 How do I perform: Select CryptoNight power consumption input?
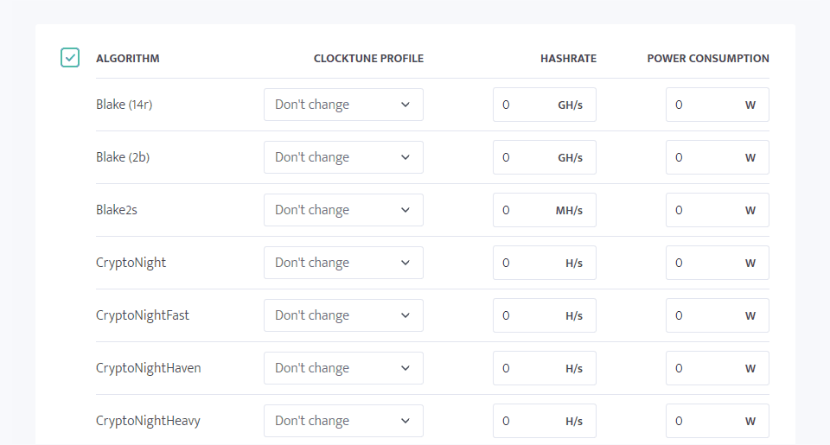[705, 263]
